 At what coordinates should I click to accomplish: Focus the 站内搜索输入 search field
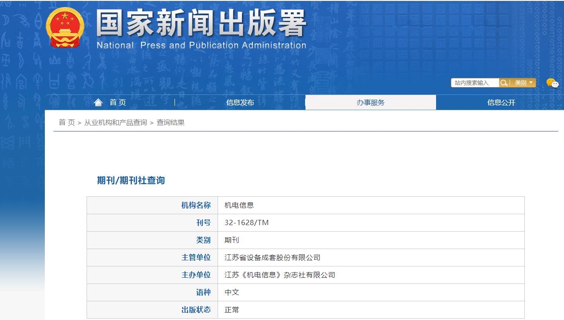point(475,83)
